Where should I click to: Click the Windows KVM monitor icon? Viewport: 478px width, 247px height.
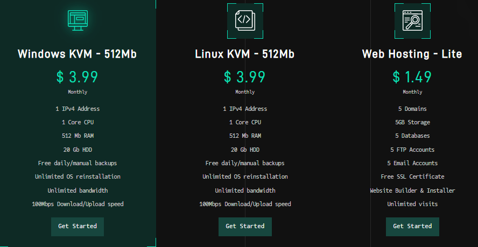(78, 20)
